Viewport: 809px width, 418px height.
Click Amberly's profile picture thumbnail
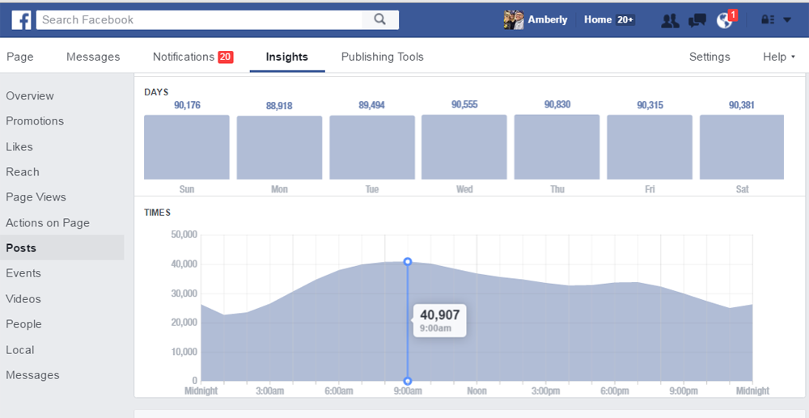point(514,19)
